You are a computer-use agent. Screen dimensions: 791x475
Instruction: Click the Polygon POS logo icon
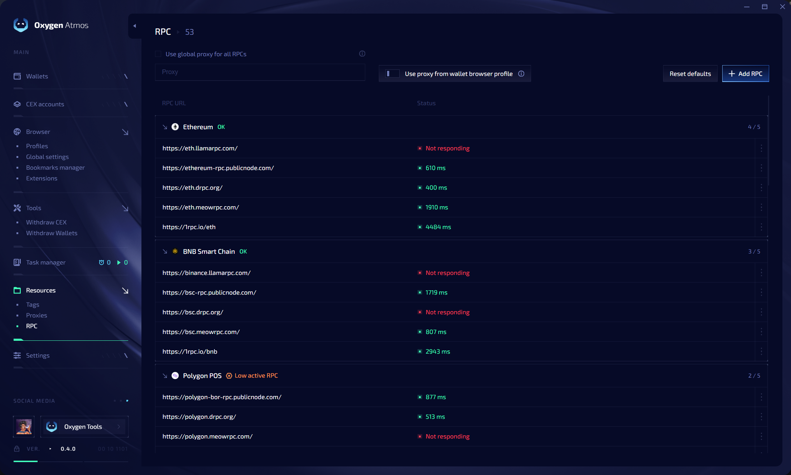[x=175, y=375]
